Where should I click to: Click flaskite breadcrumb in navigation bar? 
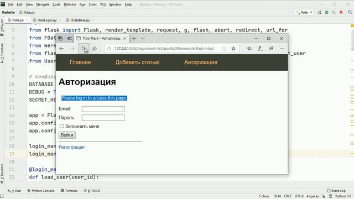click(x=8, y=12)
